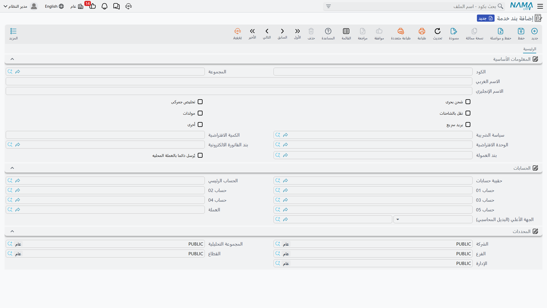The width and height of the screenshot is (547, 308).
Task: Click the حذف (Delete) trash icon
Action: click(311, 31)
